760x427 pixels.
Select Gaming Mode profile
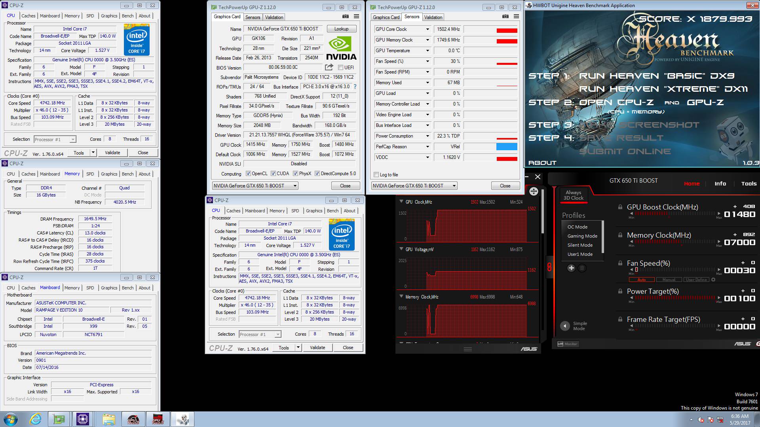tap(582, 236)
